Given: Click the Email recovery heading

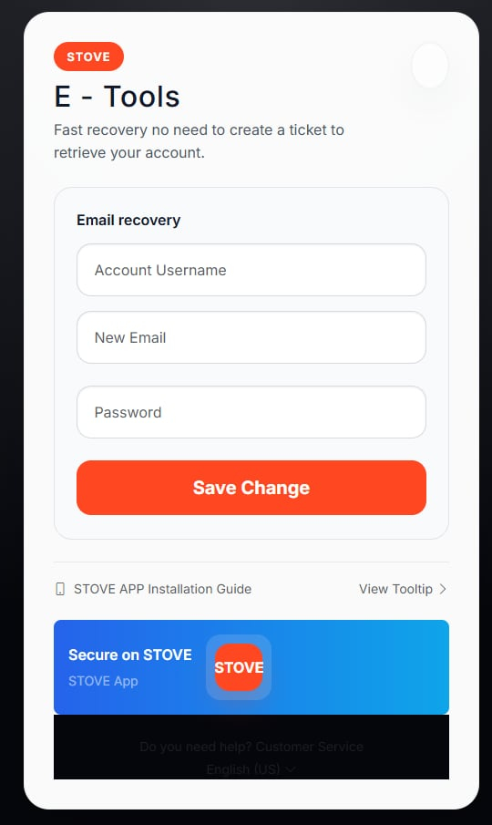Looking at the screenshot, I should pyautogui.click(x=128, y=220).
